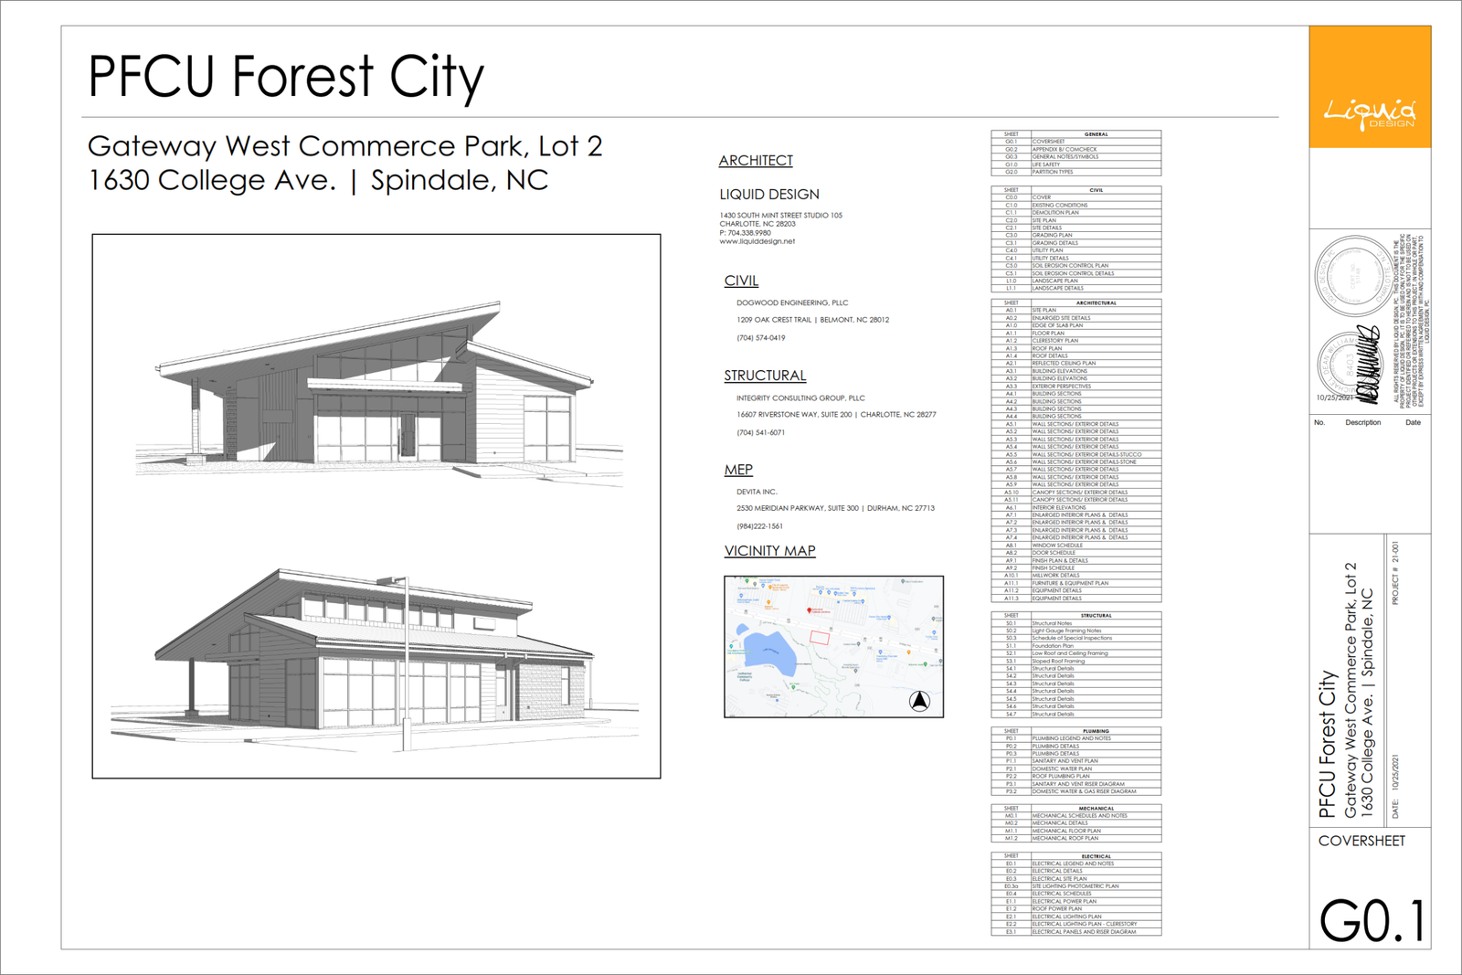1462x975 pixels.
Task: Click 'Gateway West Commerce Park, Lot 2' subtitle
Action: pos(345,146)
